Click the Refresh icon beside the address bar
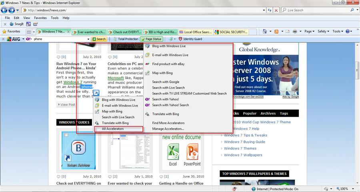Screen dimensions: 360x192 [270, 10]
